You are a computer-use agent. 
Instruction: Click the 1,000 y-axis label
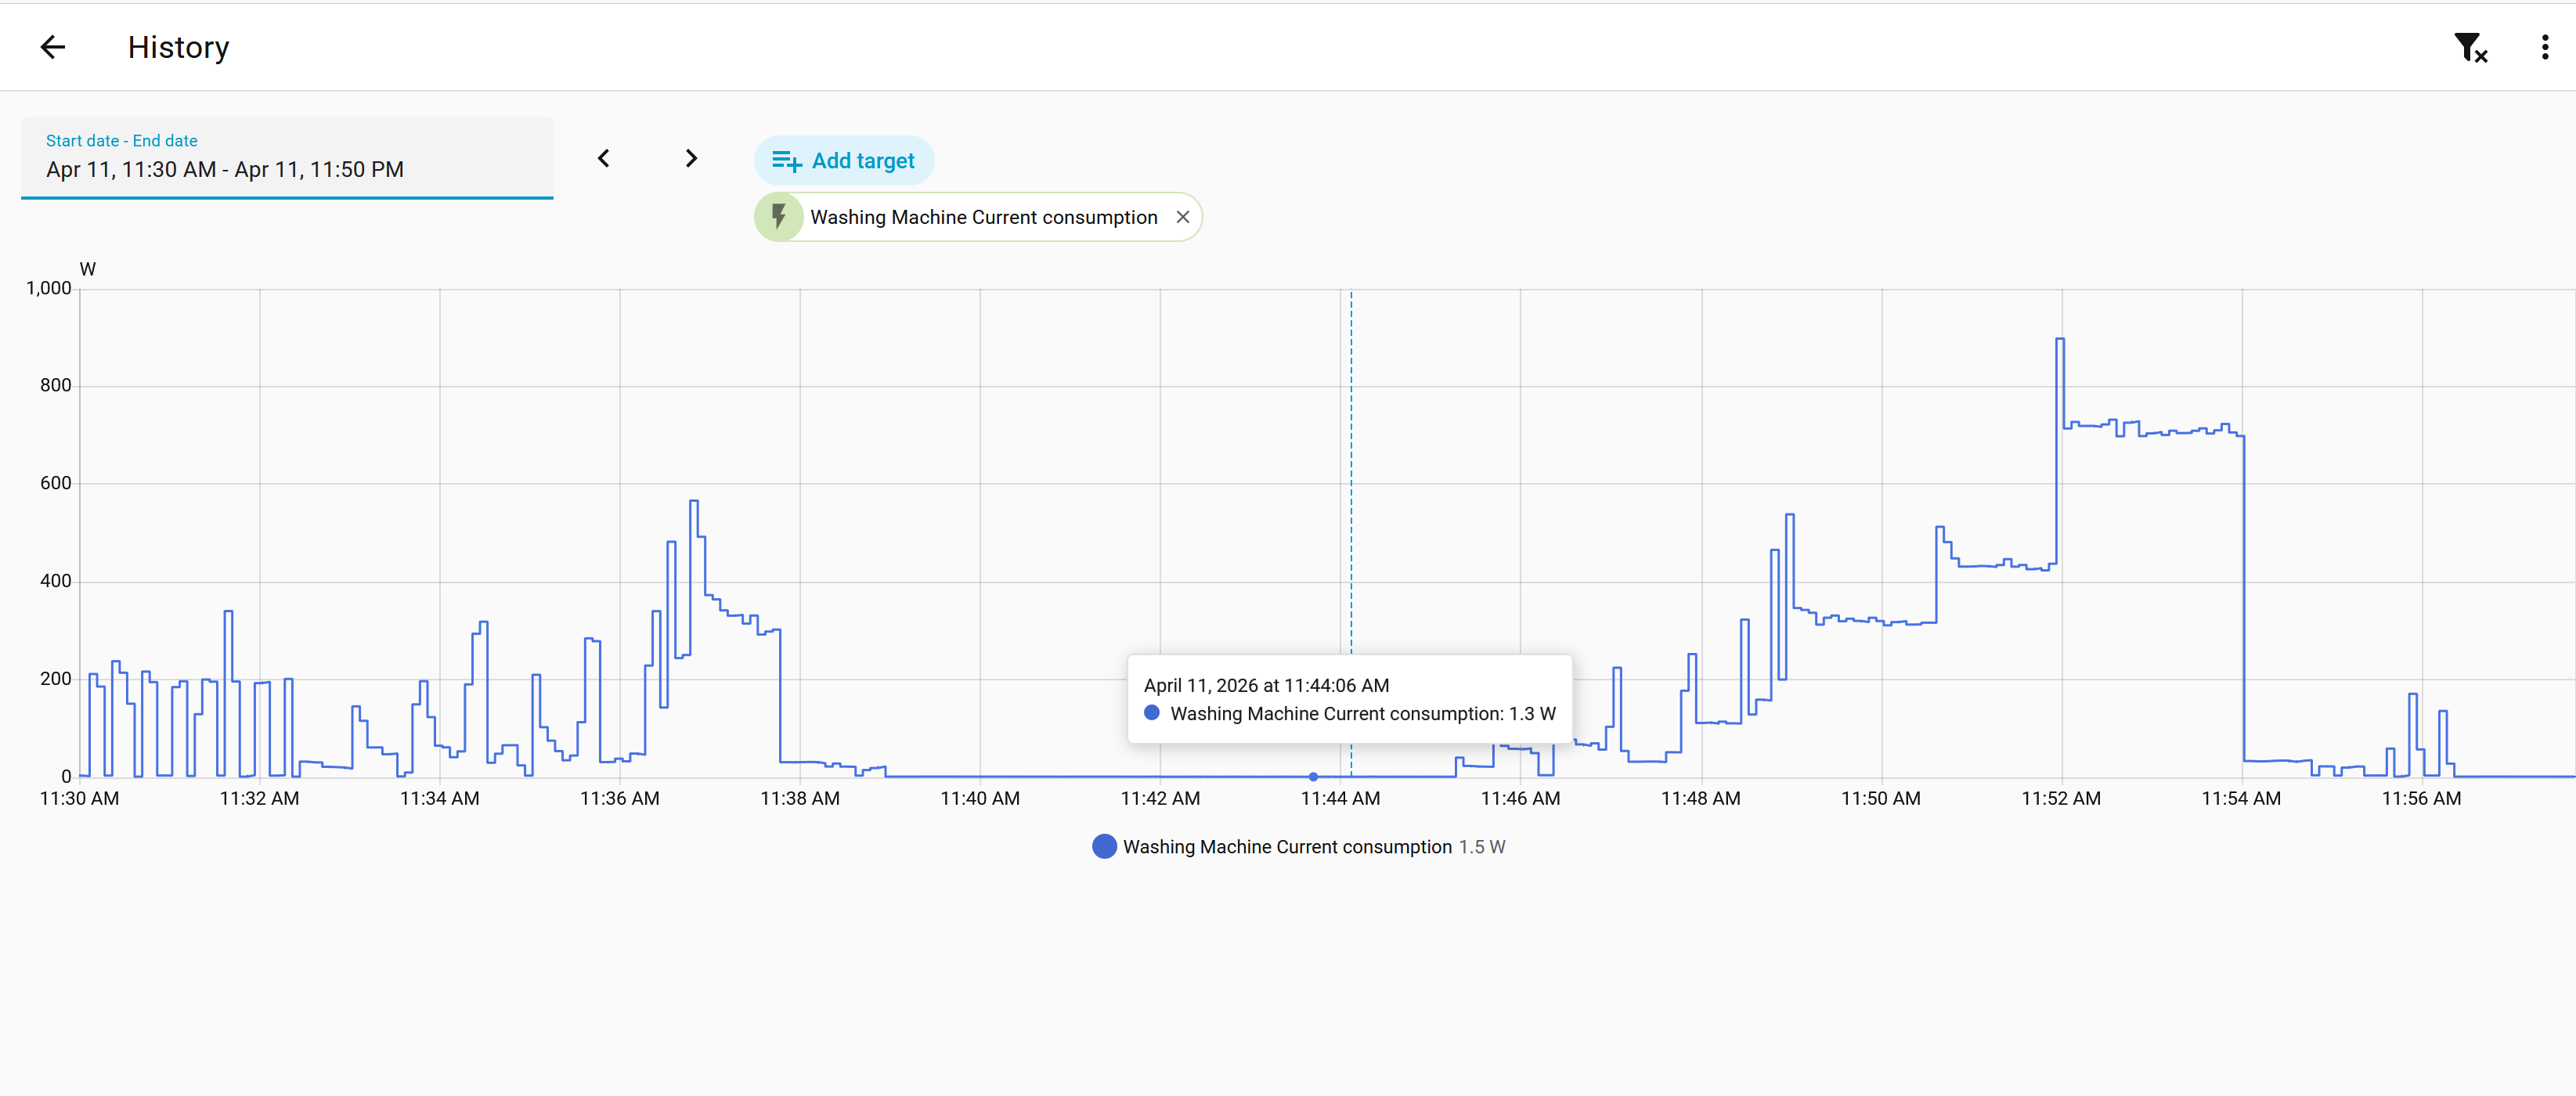48,289
